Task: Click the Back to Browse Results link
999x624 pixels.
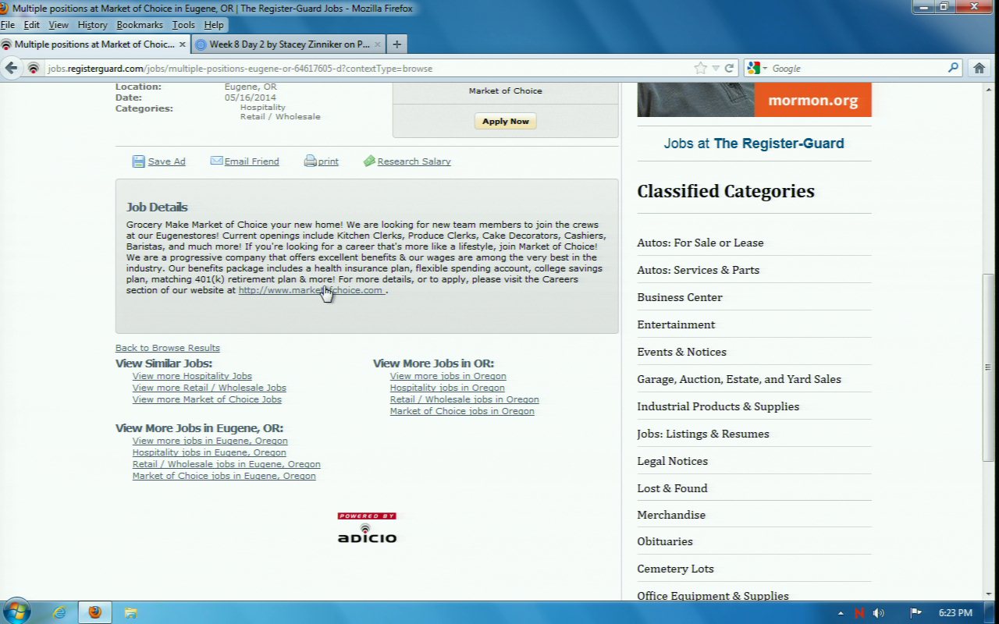Action: coord(167,348)
